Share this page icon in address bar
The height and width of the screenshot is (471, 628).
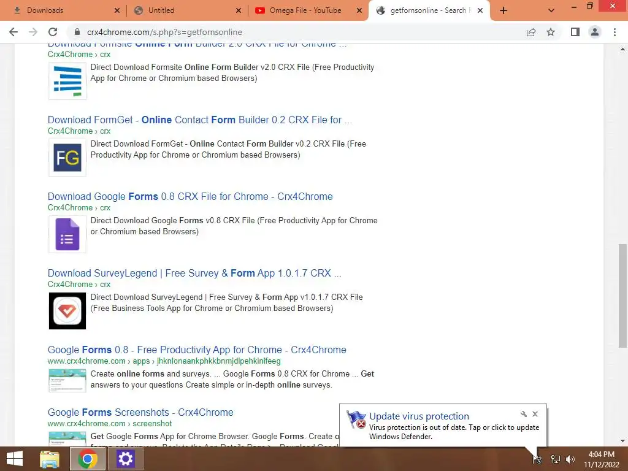tap(531, 32)
